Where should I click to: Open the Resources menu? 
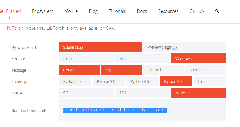[168, 11]
